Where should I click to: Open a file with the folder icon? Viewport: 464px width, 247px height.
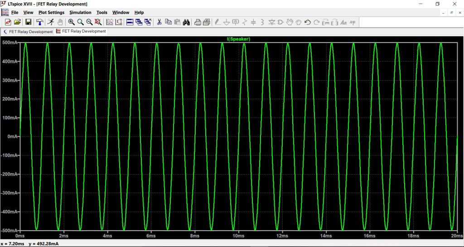(x=18, y=22)
